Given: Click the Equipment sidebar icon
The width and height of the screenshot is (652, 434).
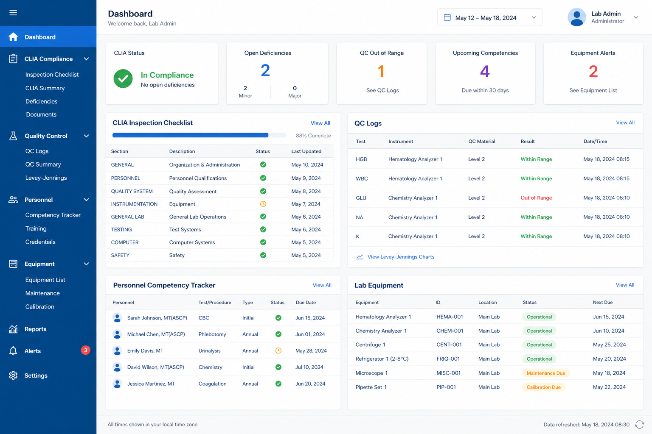Looking at the screenshot, I should coord(13,264).
